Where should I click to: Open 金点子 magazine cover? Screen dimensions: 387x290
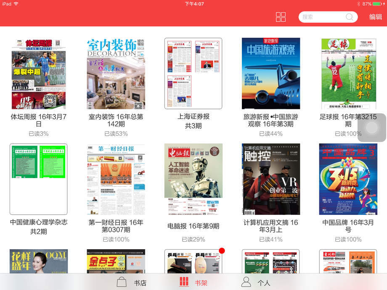click(x=116, y=261)
